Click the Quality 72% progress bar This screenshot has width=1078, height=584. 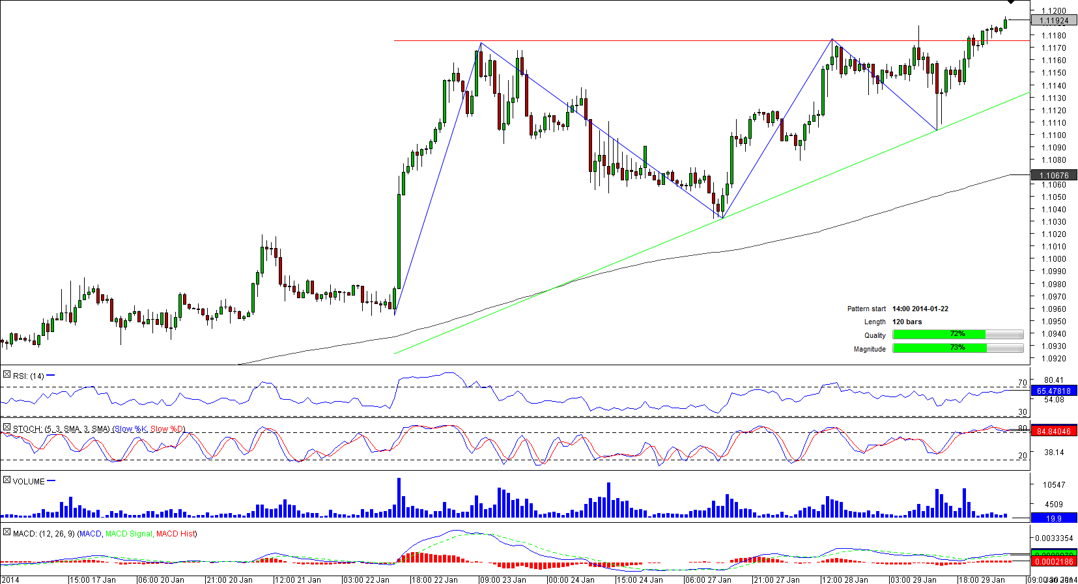(957, 335)
